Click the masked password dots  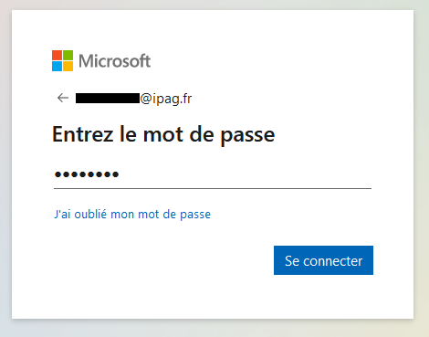click(x=87, y=174)
